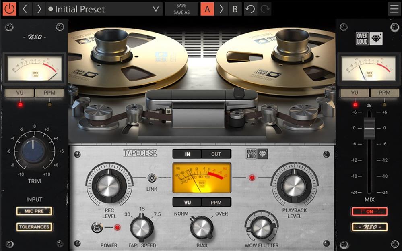
Task: Click the amber center VU meter display
Action: [202, 178]
